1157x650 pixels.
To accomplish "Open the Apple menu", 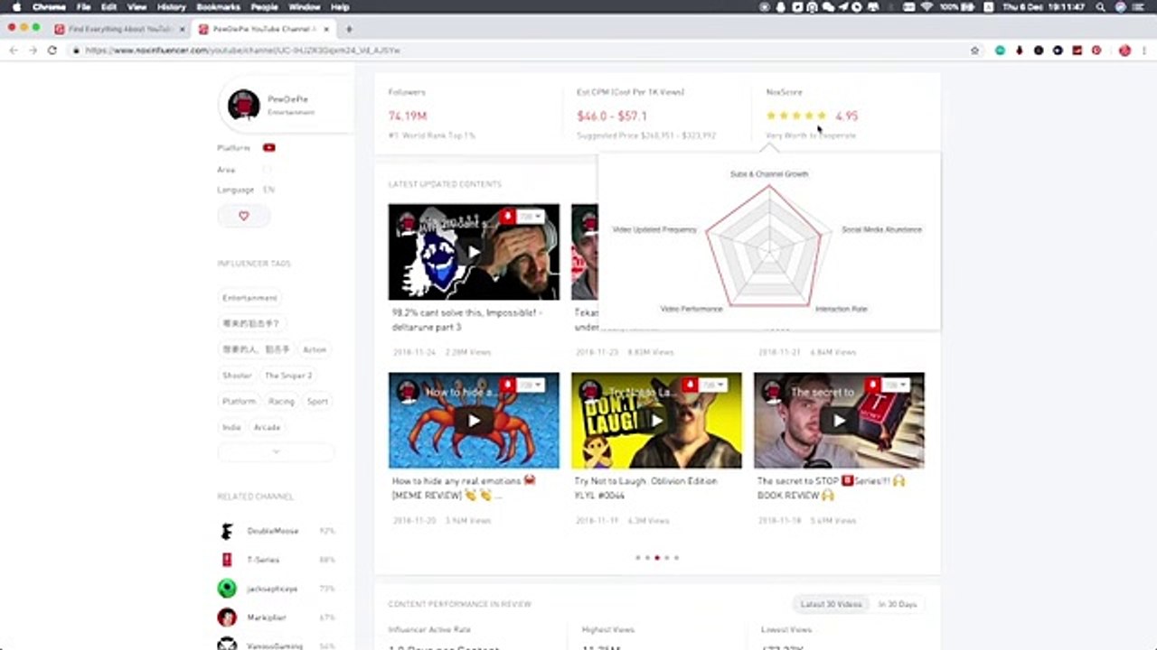I will coord(16,6).
